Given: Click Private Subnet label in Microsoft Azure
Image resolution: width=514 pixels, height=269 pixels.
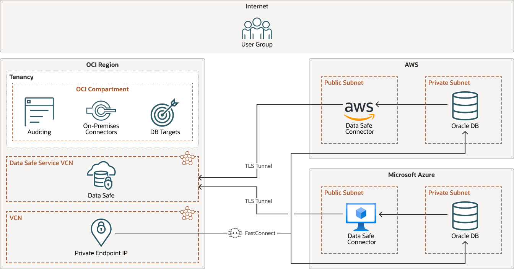Looking at the screenshot, I should (x=449, y=193).
